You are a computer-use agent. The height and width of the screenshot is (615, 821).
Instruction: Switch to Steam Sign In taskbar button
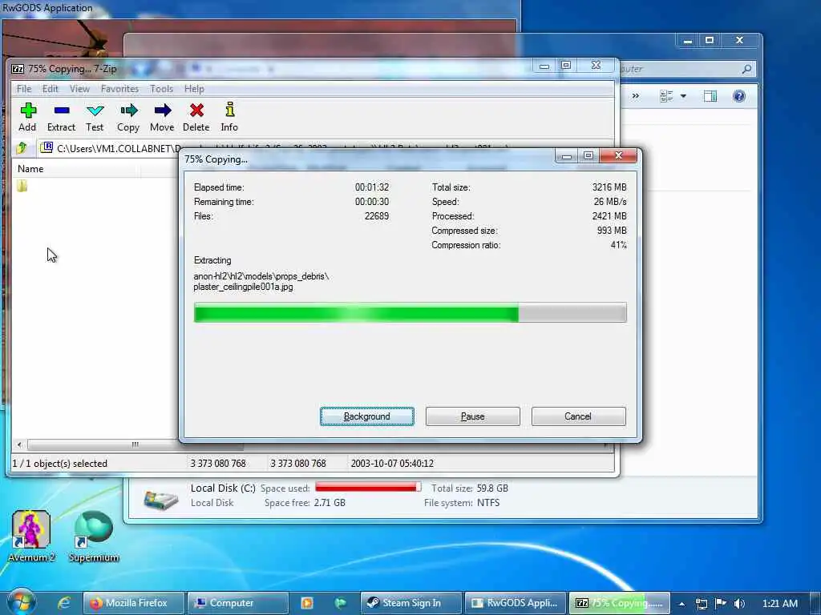pyautogui.click(x=411, y=603)
